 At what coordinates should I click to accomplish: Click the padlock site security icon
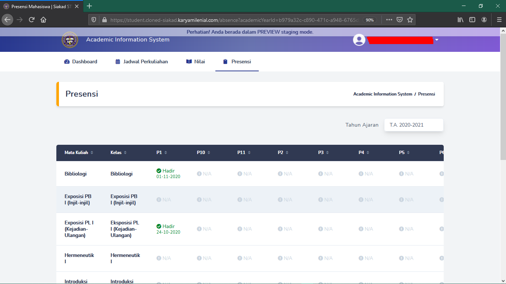pyautogui.click(x=104, y=20)
